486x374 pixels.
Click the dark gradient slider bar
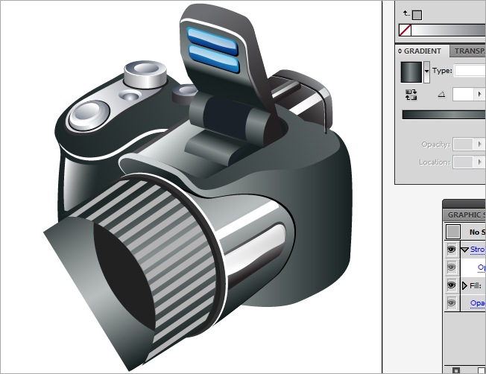coord(444,115)
